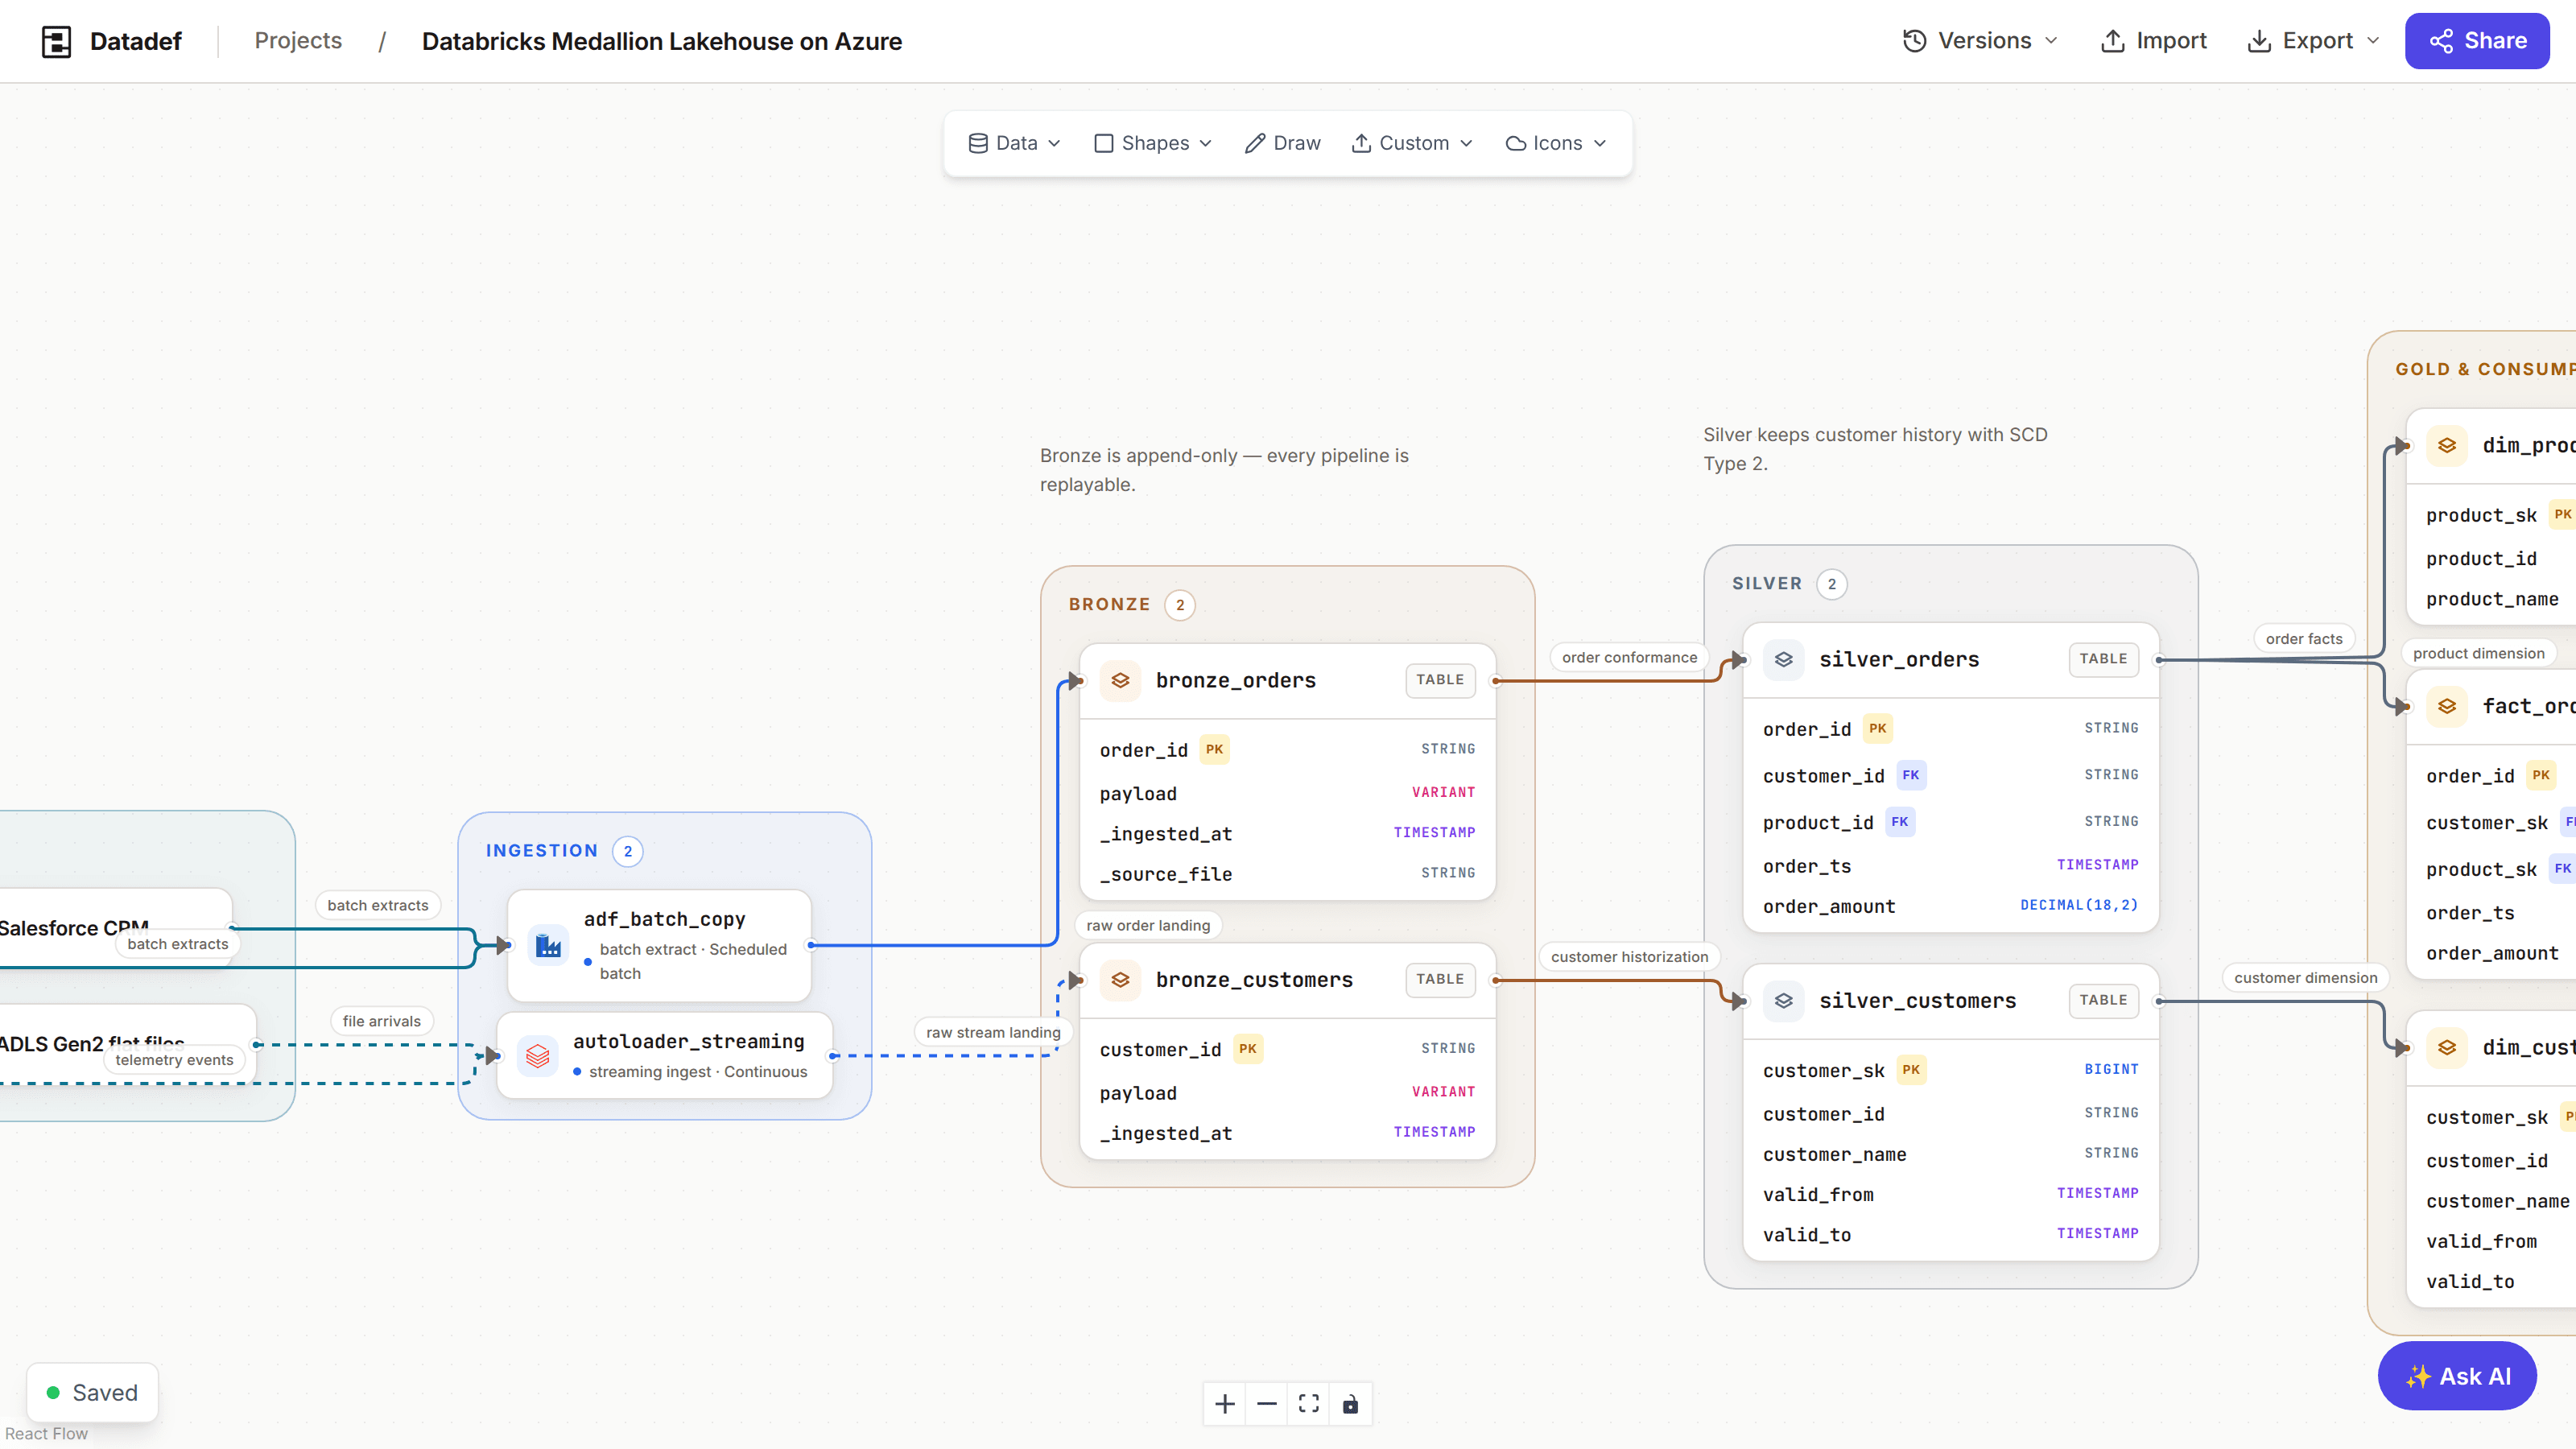This screenshot has width=2576, height=1449.
Task: Open the Export dropdown
Action: tap(2313, 41)
